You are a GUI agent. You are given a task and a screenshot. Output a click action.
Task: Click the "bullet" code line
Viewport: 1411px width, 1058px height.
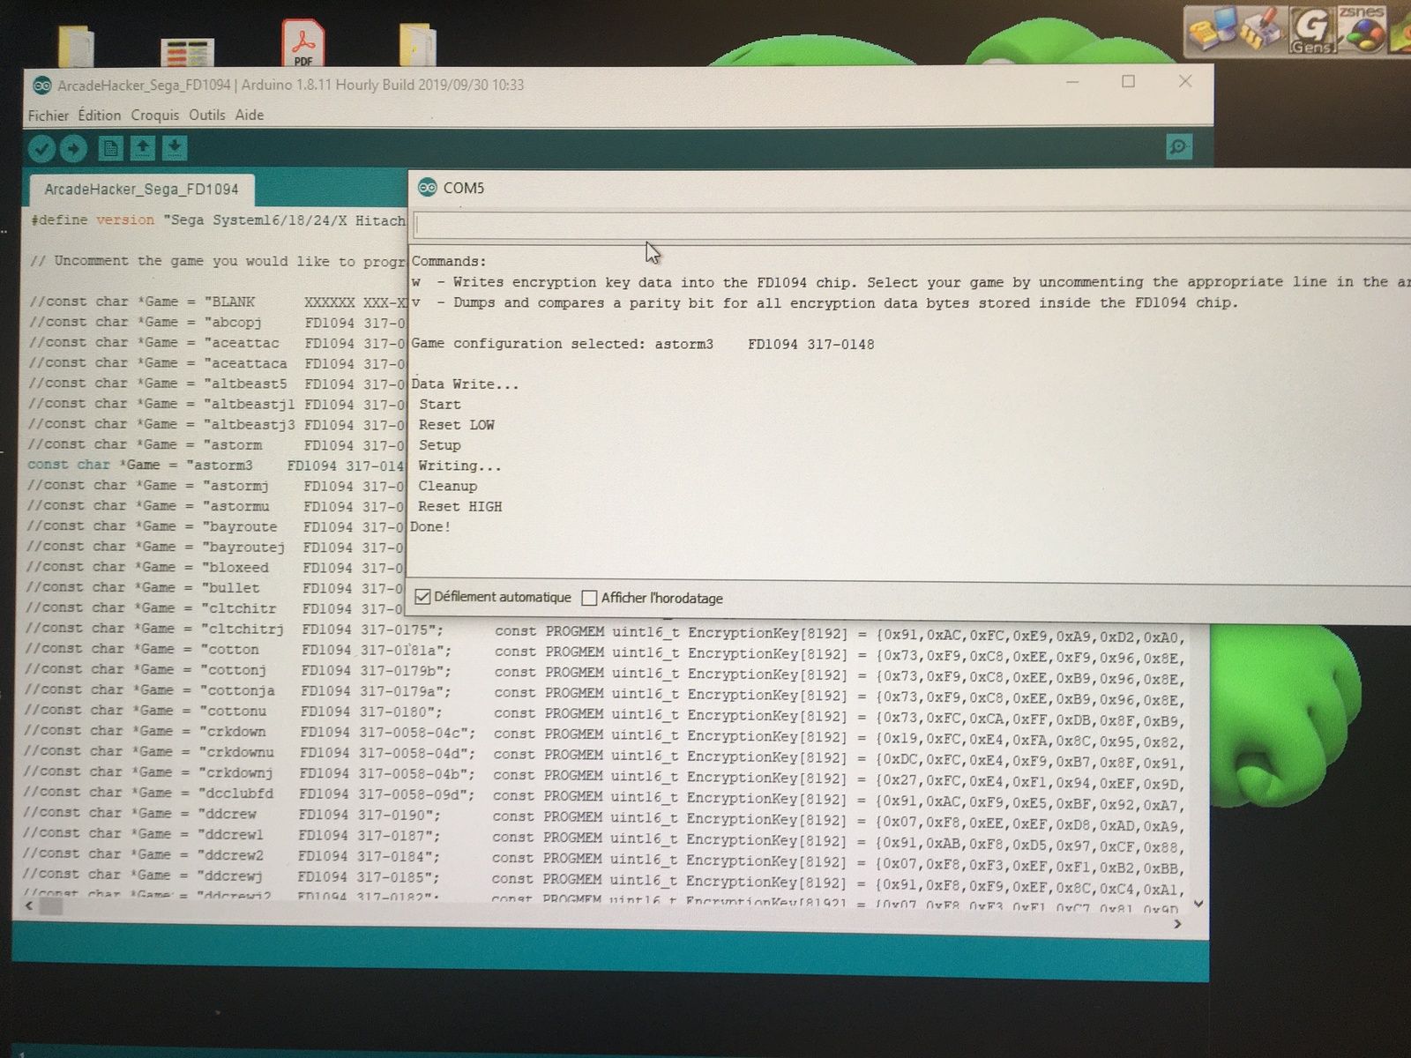216,587
